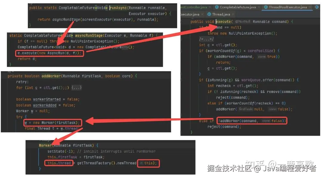Click the class icon on Thread.java tab
This screenshot has height=178, width=322.
point(209,14)
